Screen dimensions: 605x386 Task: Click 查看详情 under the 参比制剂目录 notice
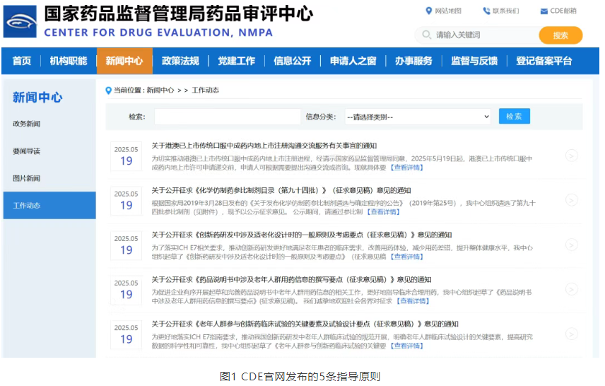(383, 212)
